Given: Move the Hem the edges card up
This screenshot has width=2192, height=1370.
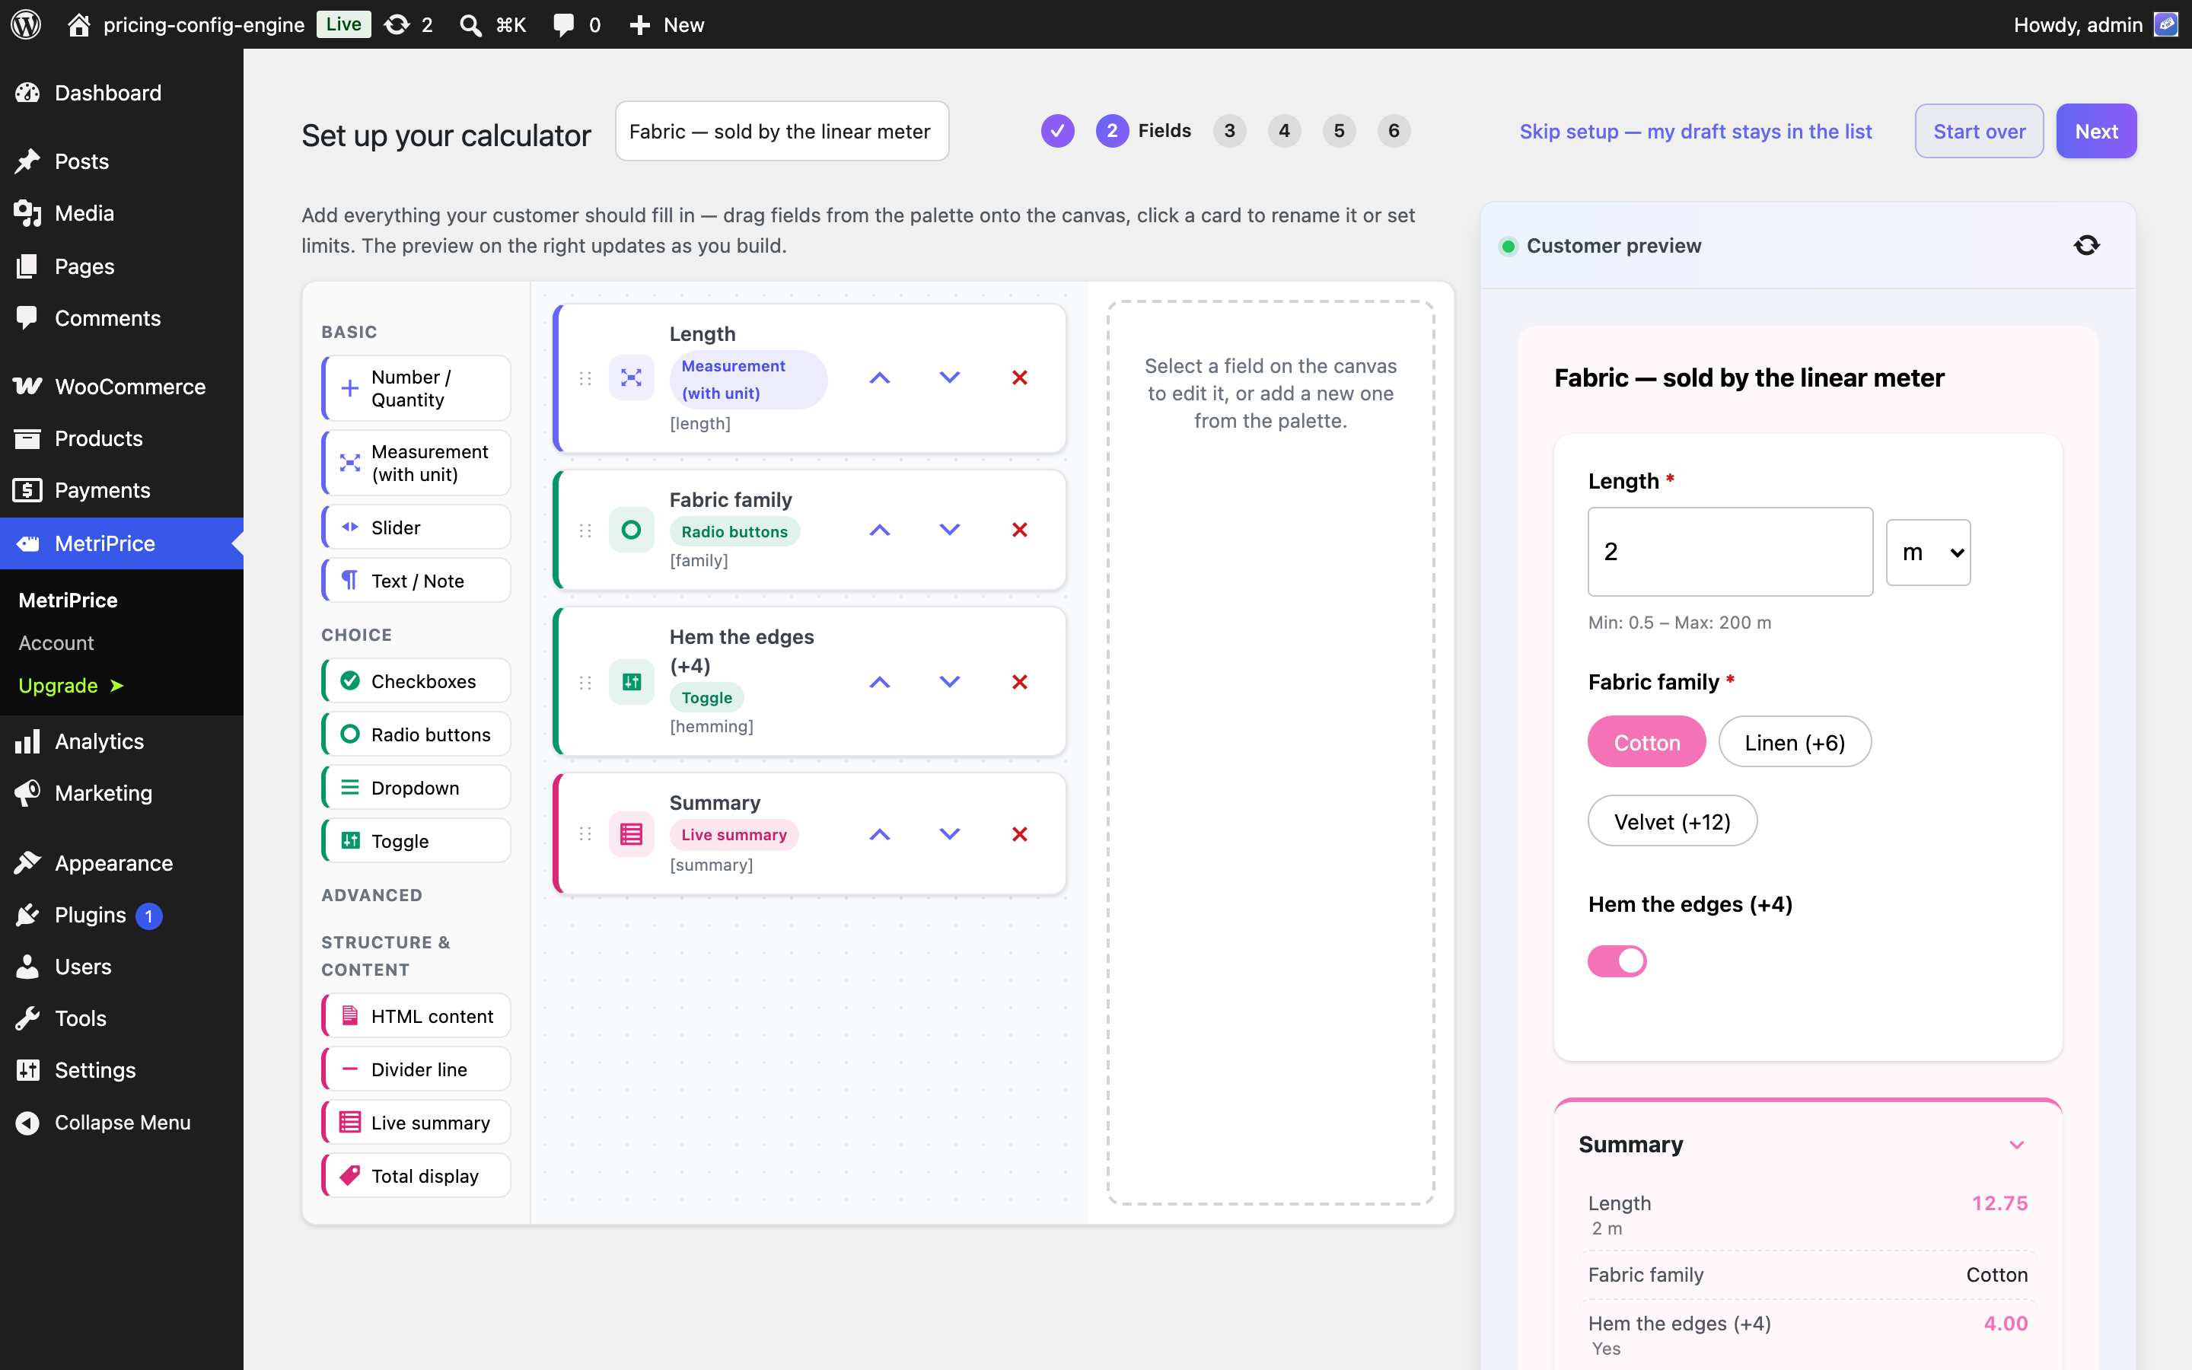Looking at the screenshot, I should 880,682.
